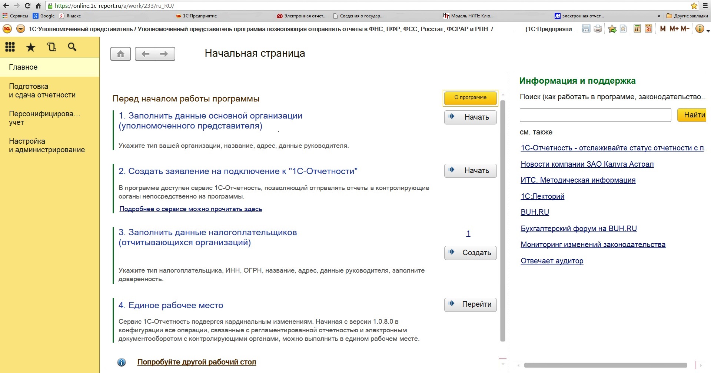Open the History scroll icon

52,47
